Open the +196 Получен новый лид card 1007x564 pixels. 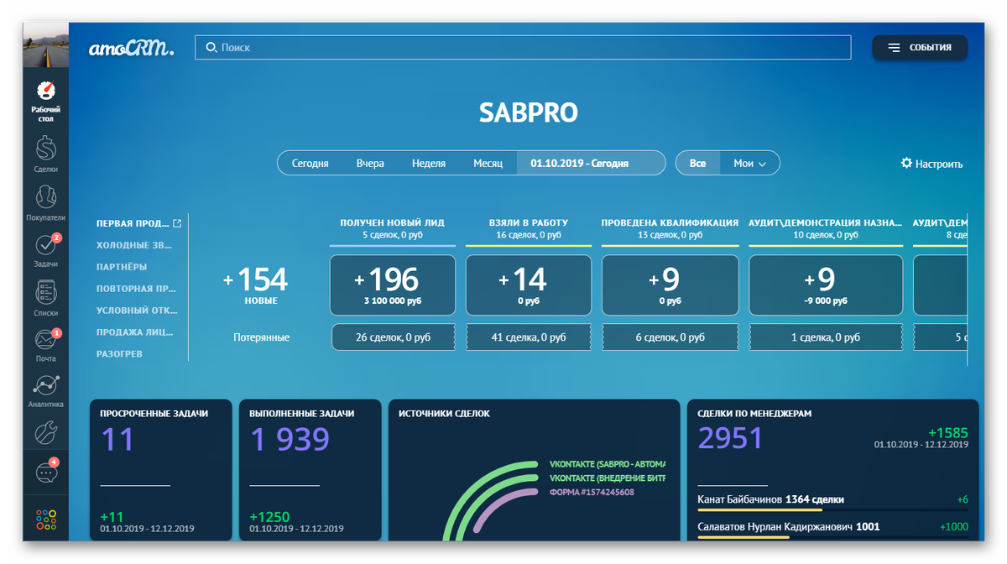point(393,285)
